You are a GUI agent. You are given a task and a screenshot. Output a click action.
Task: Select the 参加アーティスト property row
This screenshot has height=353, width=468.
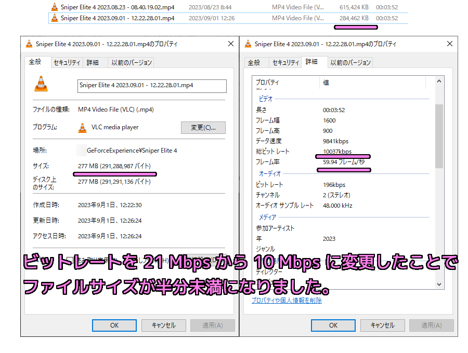tap(342, 228)
